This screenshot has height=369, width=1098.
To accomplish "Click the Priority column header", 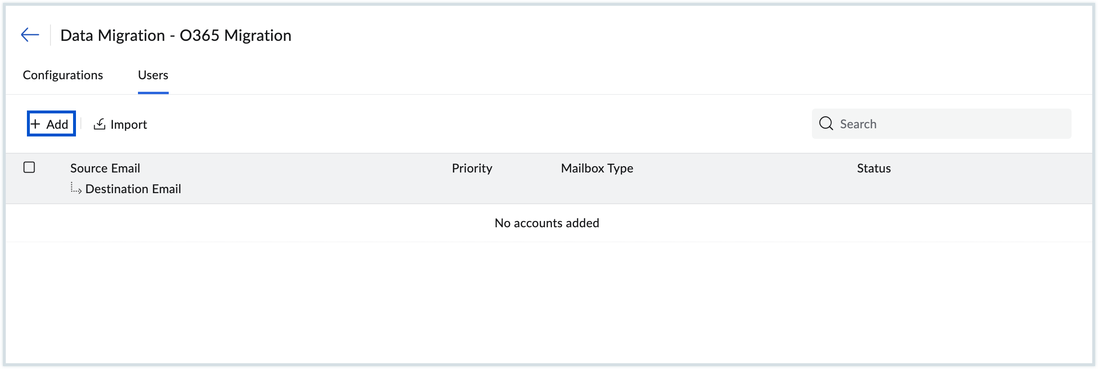I will tap(472, 168).
